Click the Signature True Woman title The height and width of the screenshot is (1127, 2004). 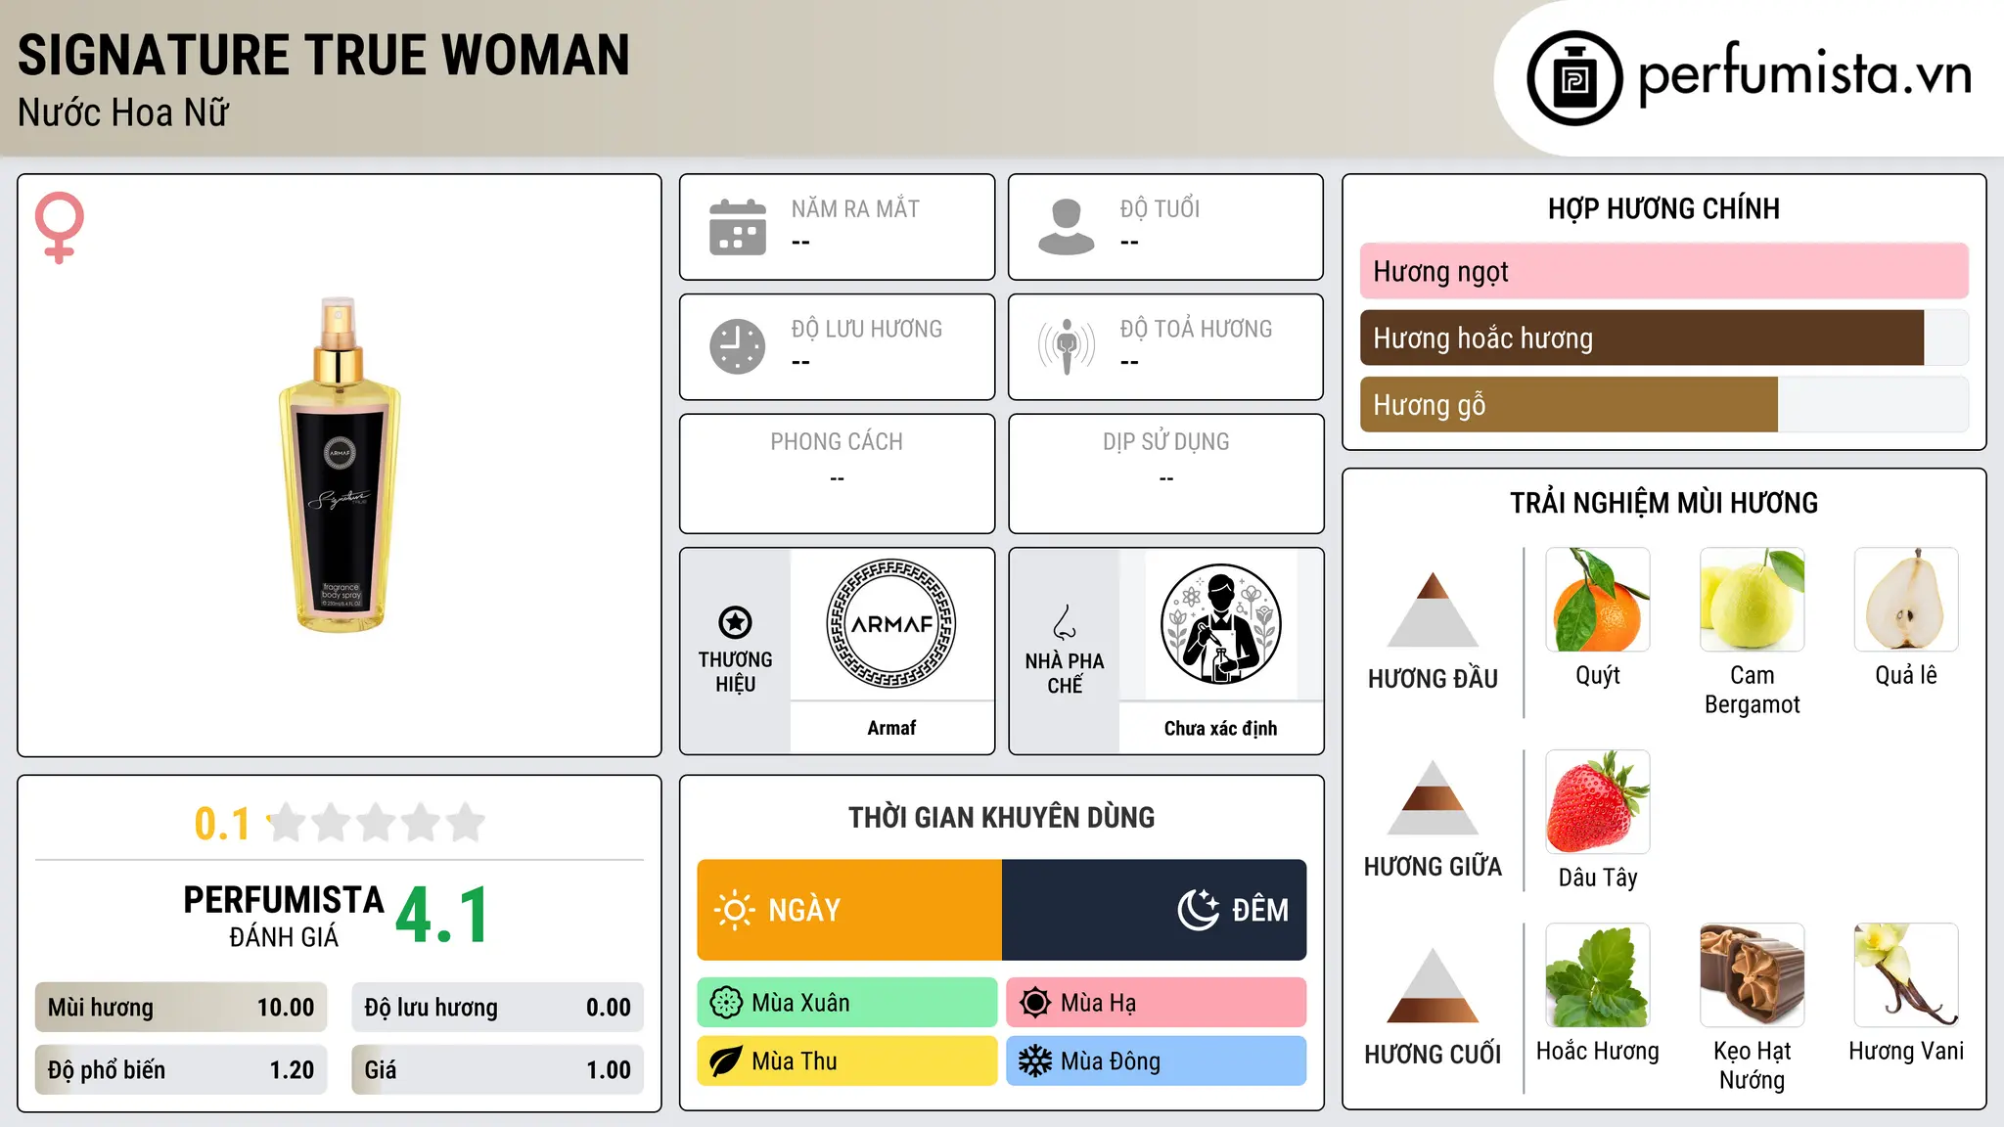pyautogui.click(x=324, y=55)
